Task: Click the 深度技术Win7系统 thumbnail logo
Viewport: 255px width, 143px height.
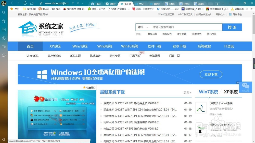Action: tap(201, 108)
